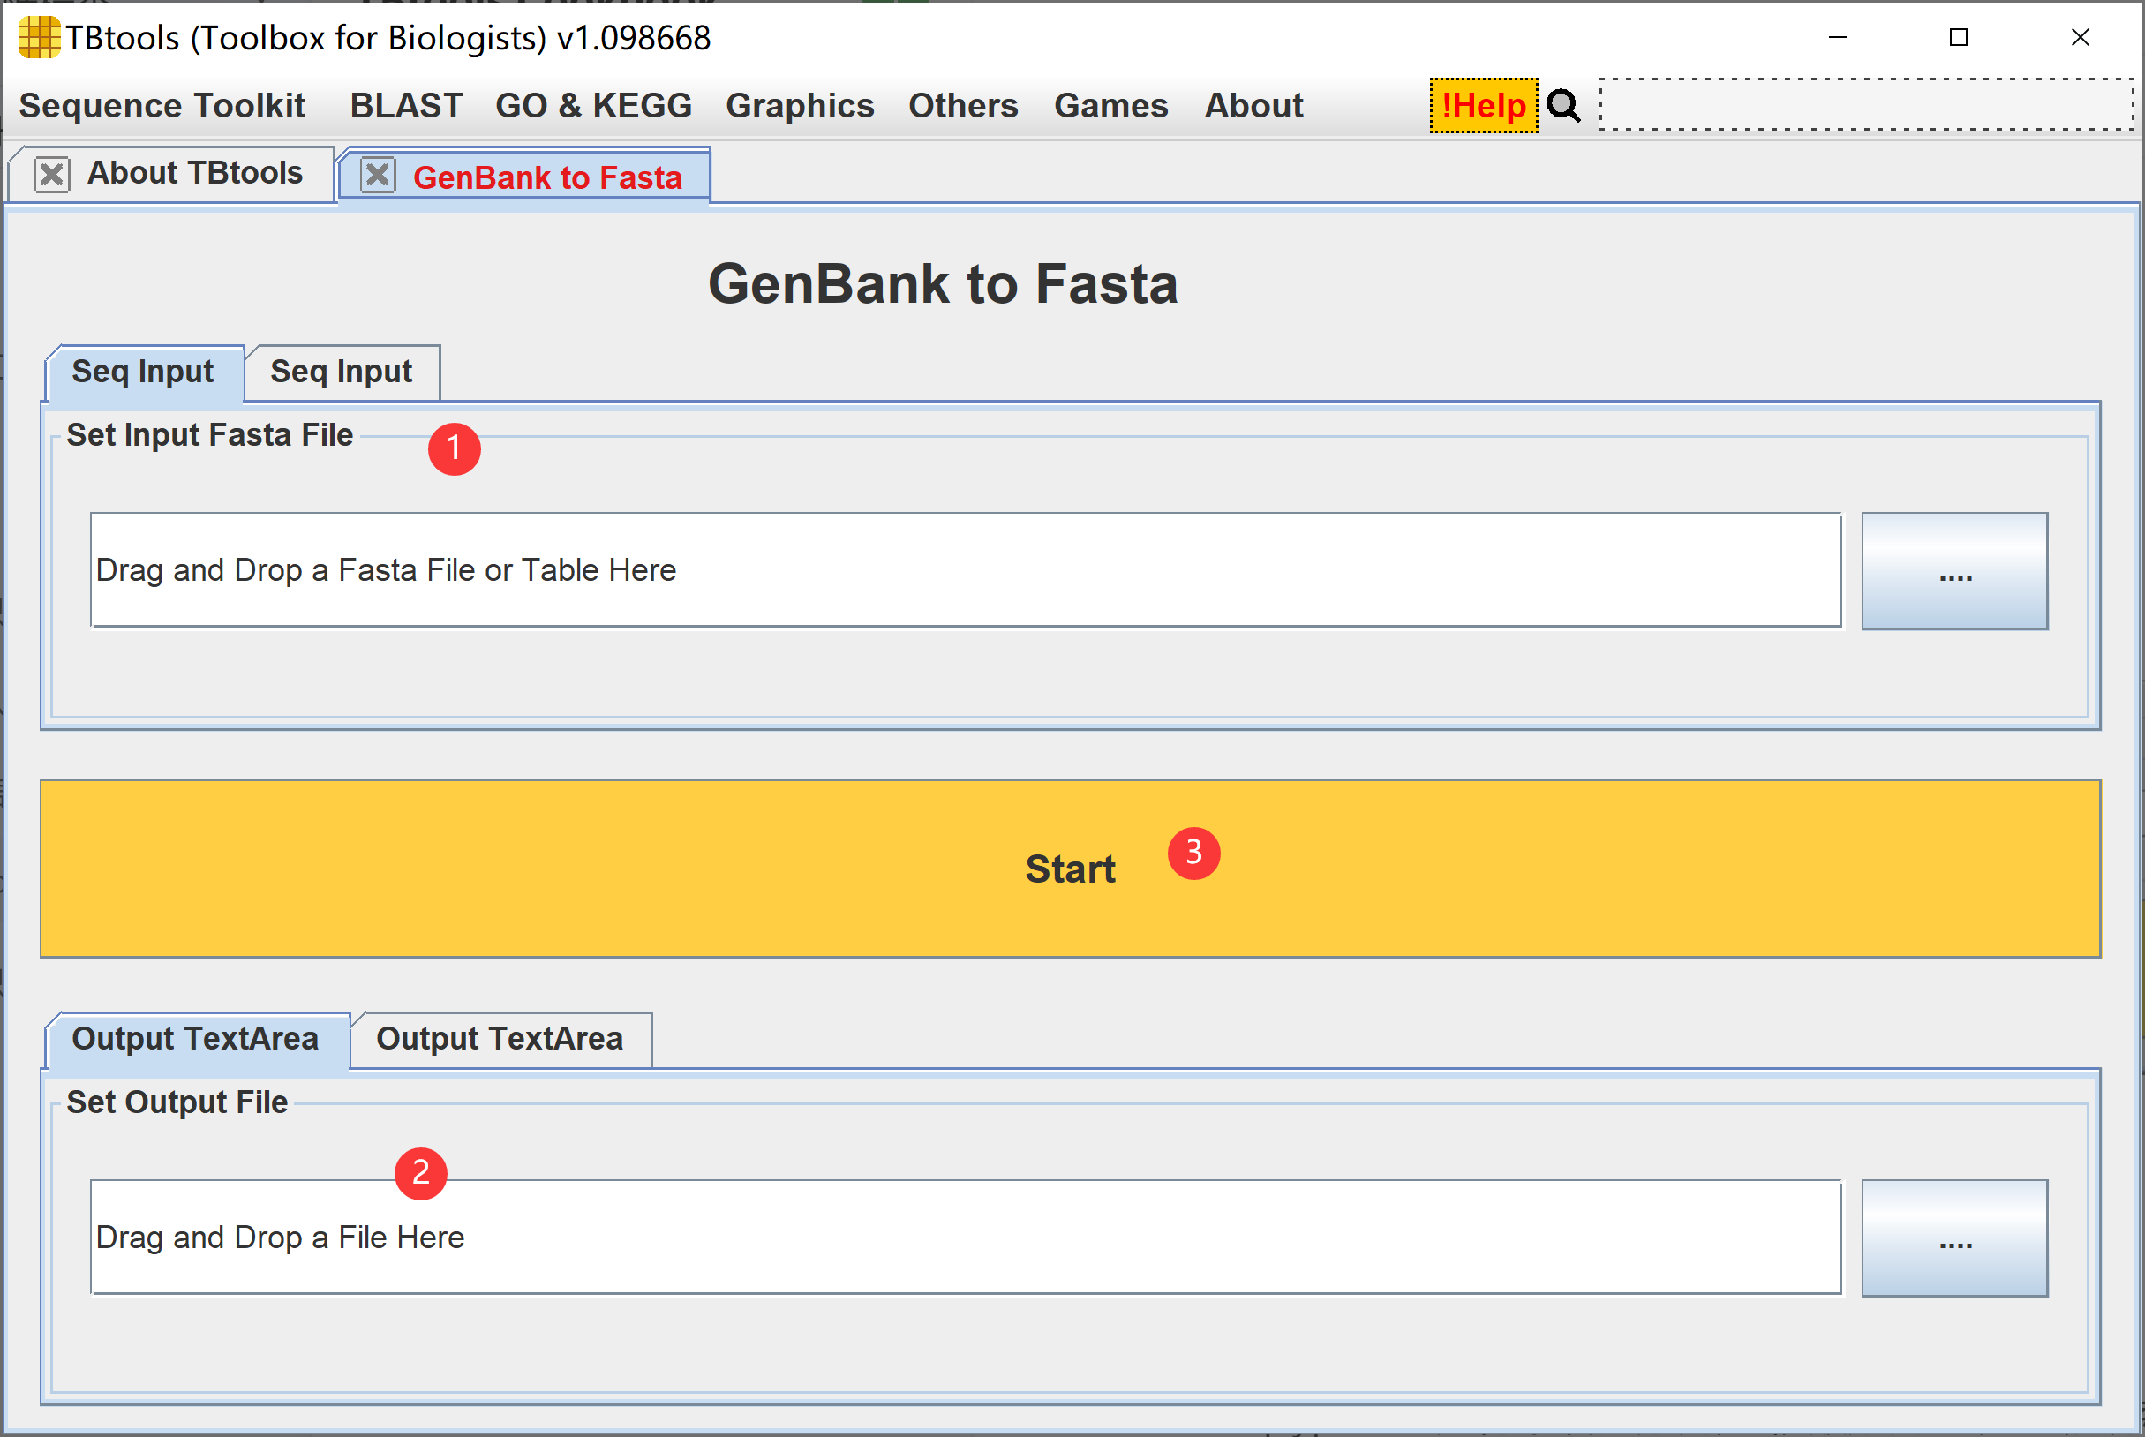Click the yellow !Help button
Viewport: 2145px width, 1437px height.
click(1484, 105)
